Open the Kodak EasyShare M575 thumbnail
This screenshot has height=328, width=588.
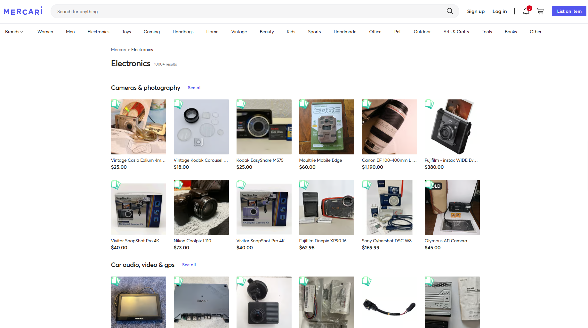click(x=264, y=127)
